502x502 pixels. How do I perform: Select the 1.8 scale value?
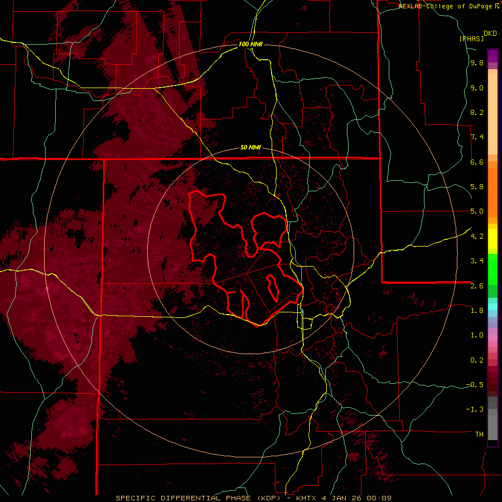(477, 311)
